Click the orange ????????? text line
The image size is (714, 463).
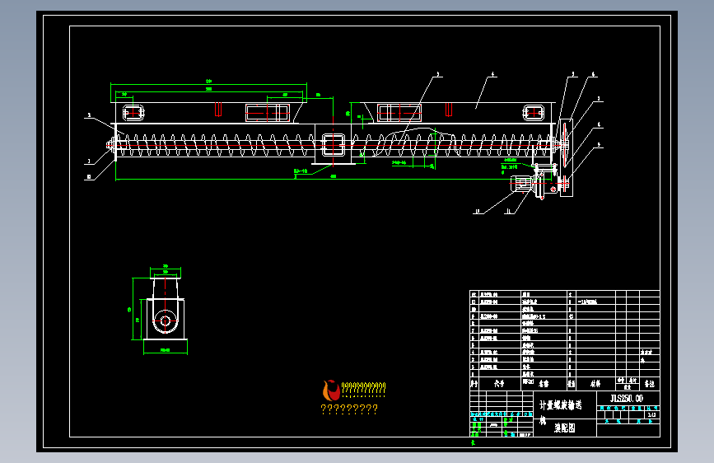pos(349,409)
